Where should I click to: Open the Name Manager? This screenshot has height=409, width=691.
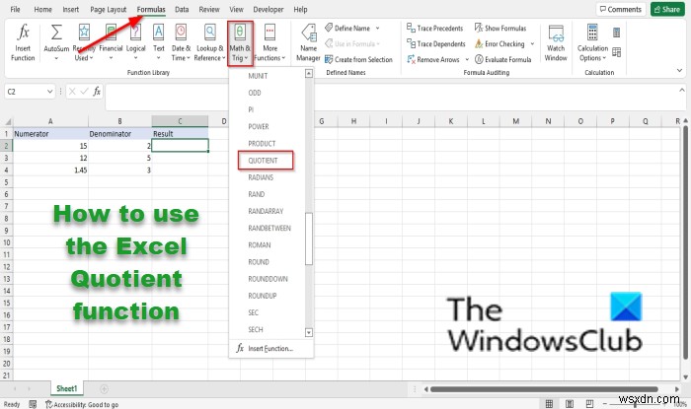308,42
